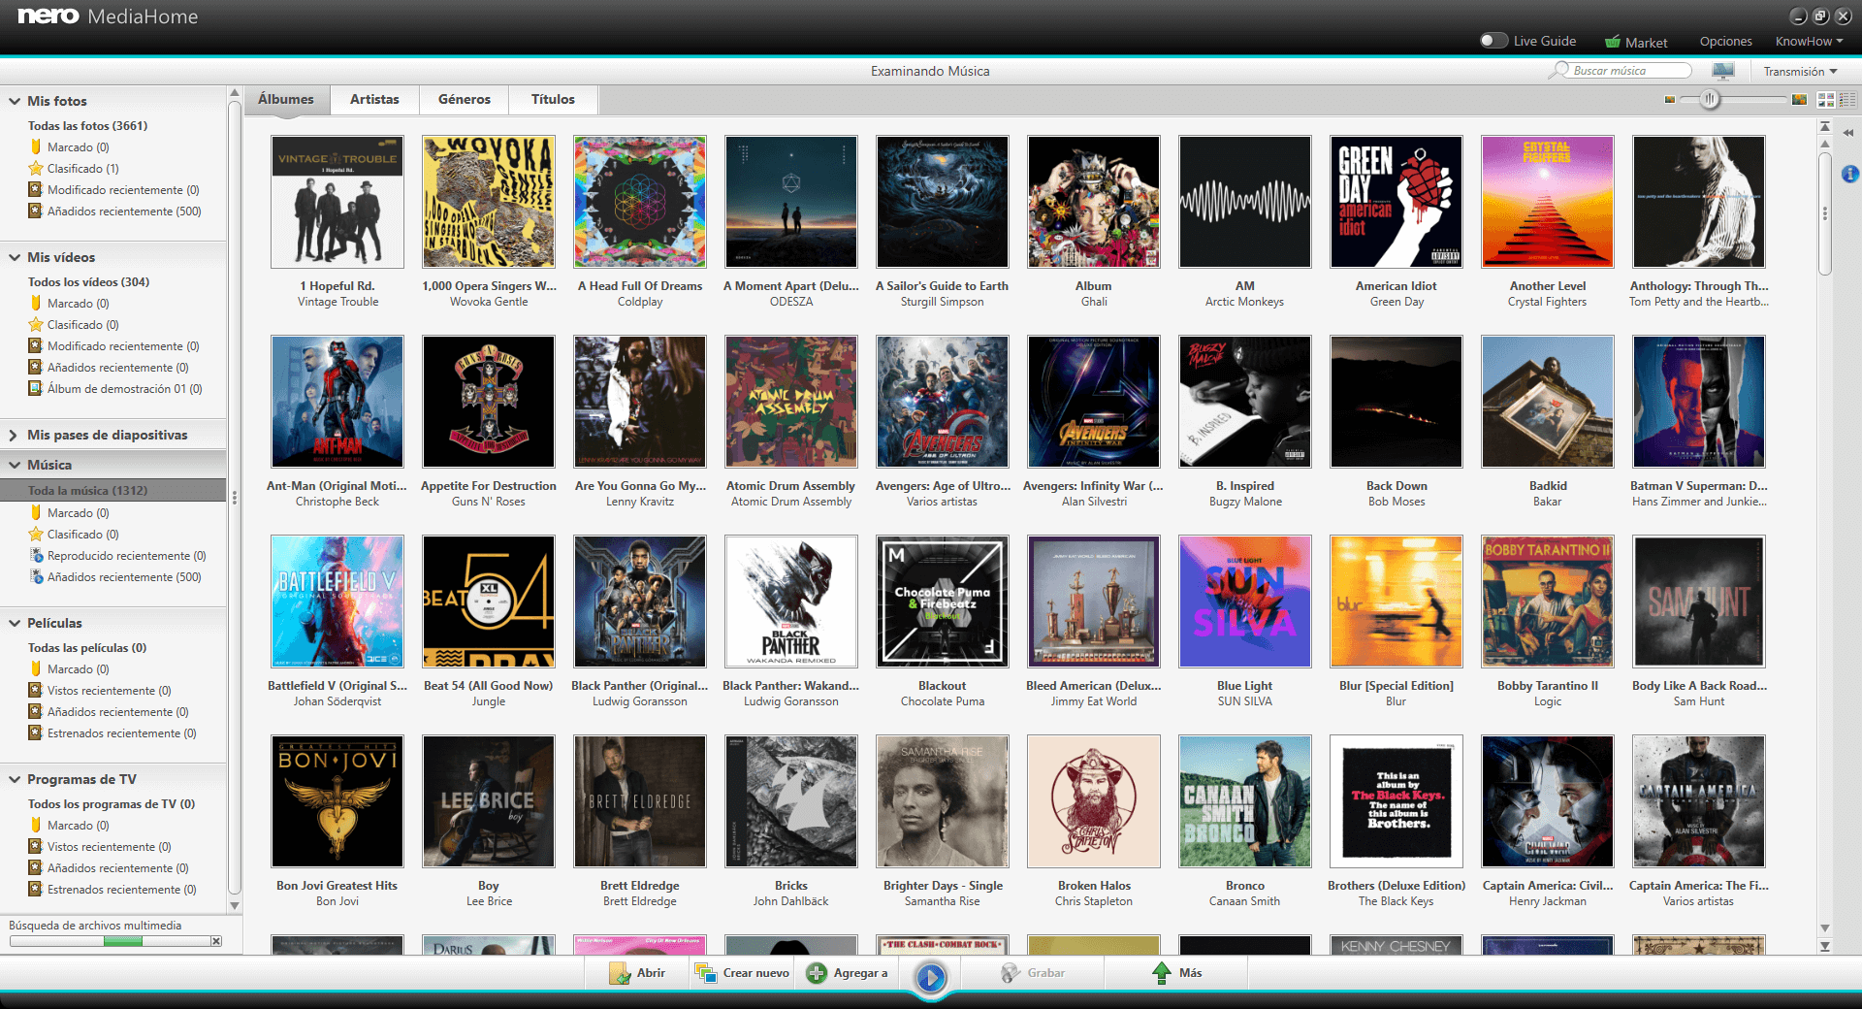Open the Transmisión dropdown
This screenshot has width=1862, height=1009.
click(1800, 72)
